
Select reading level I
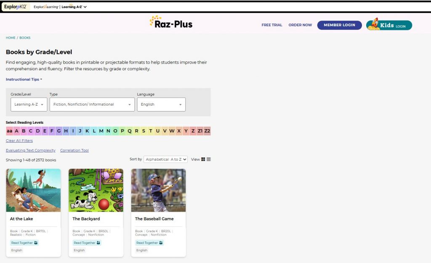pos(73,131)
